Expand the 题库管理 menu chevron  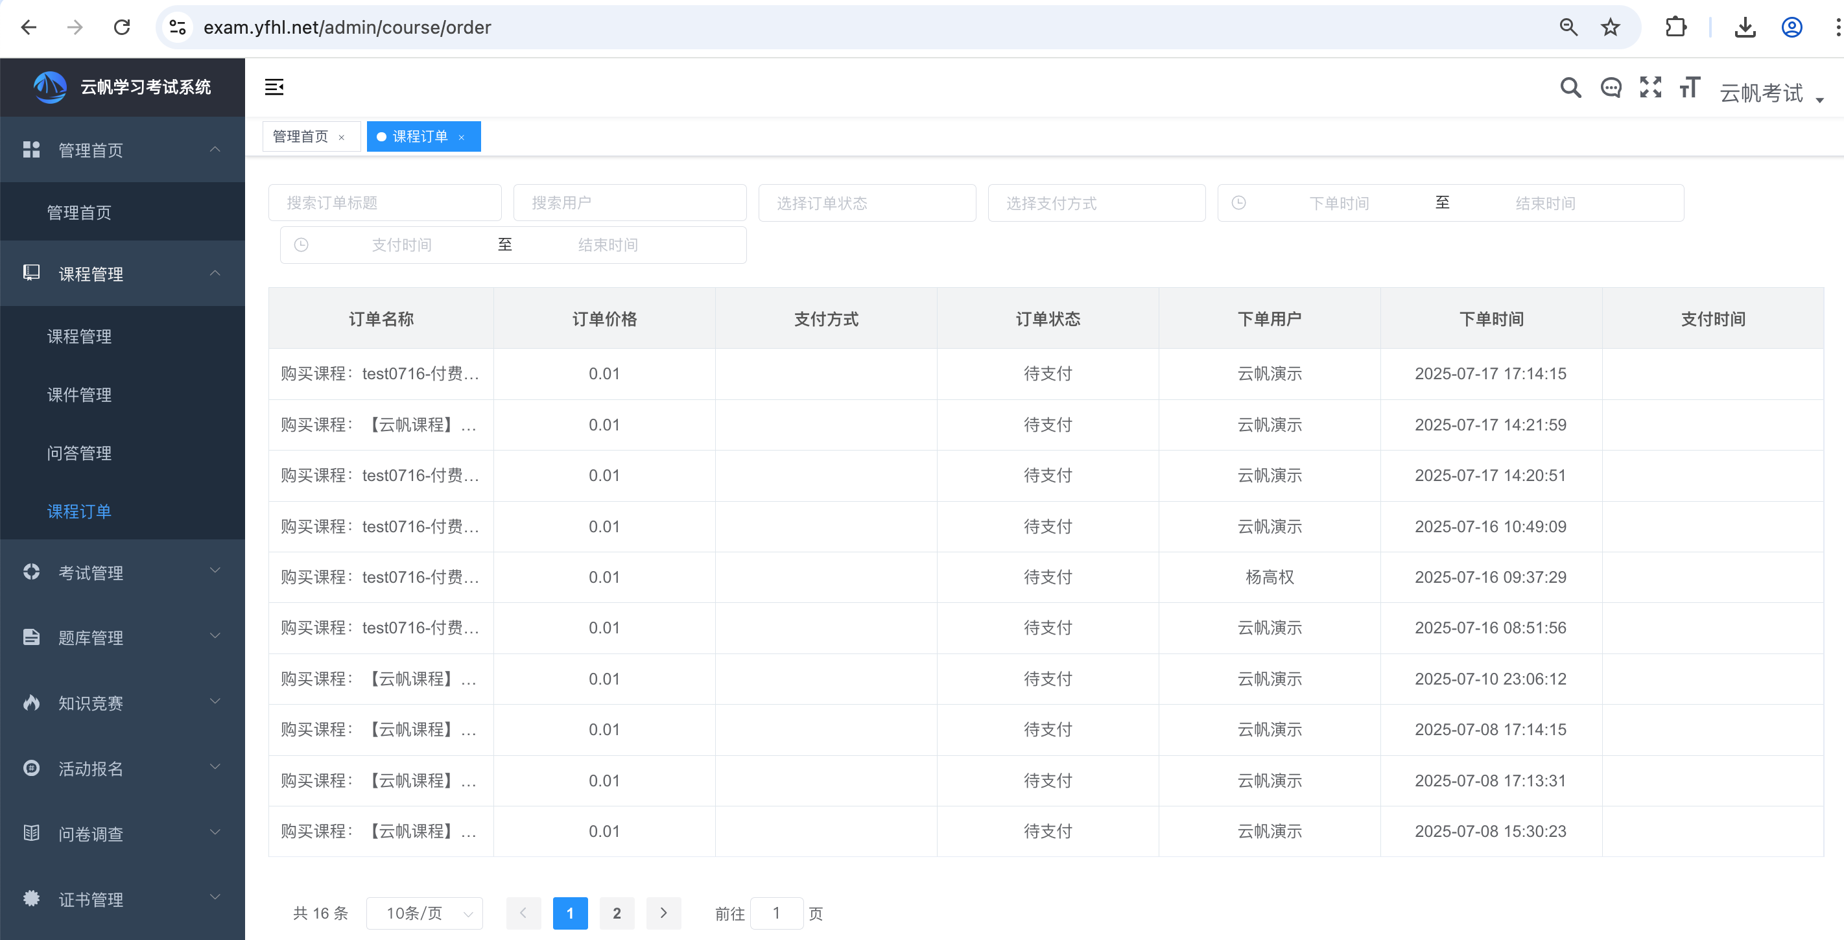[x=215, y=636]
